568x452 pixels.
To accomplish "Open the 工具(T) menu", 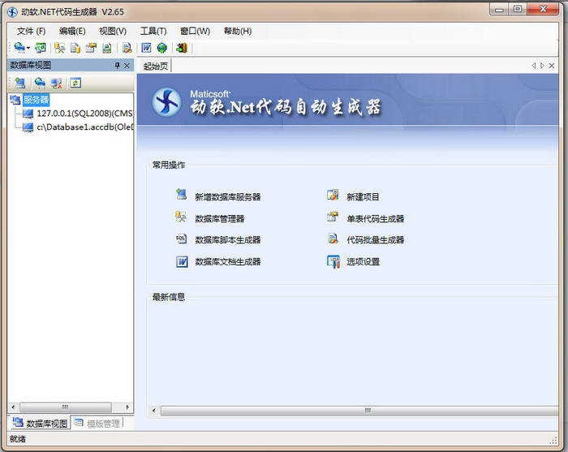I will (153, 31).
